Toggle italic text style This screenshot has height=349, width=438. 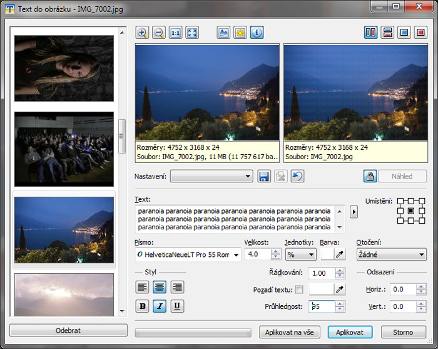pos(160,306)
